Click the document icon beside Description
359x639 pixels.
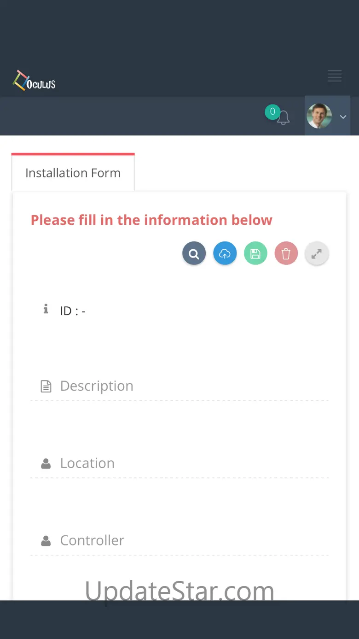tap(46, 386)
